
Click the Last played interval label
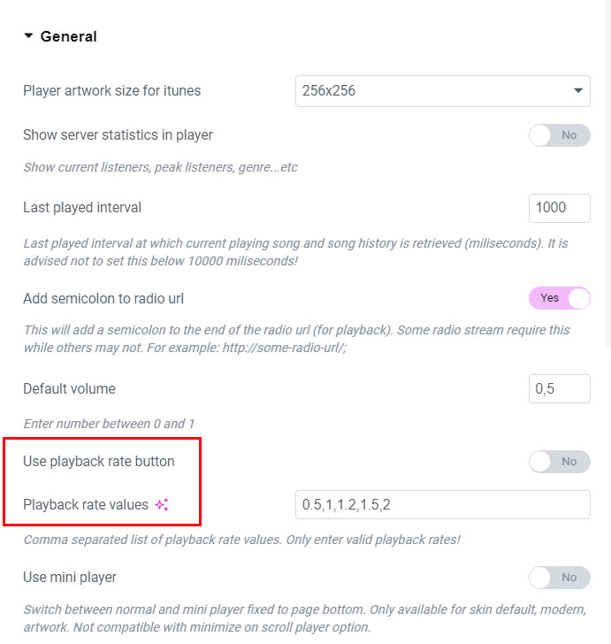82,208
